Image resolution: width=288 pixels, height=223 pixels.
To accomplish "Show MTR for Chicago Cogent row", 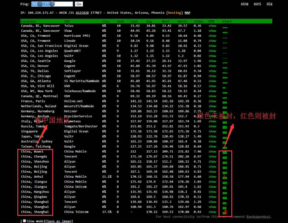I will pos(212,76).
